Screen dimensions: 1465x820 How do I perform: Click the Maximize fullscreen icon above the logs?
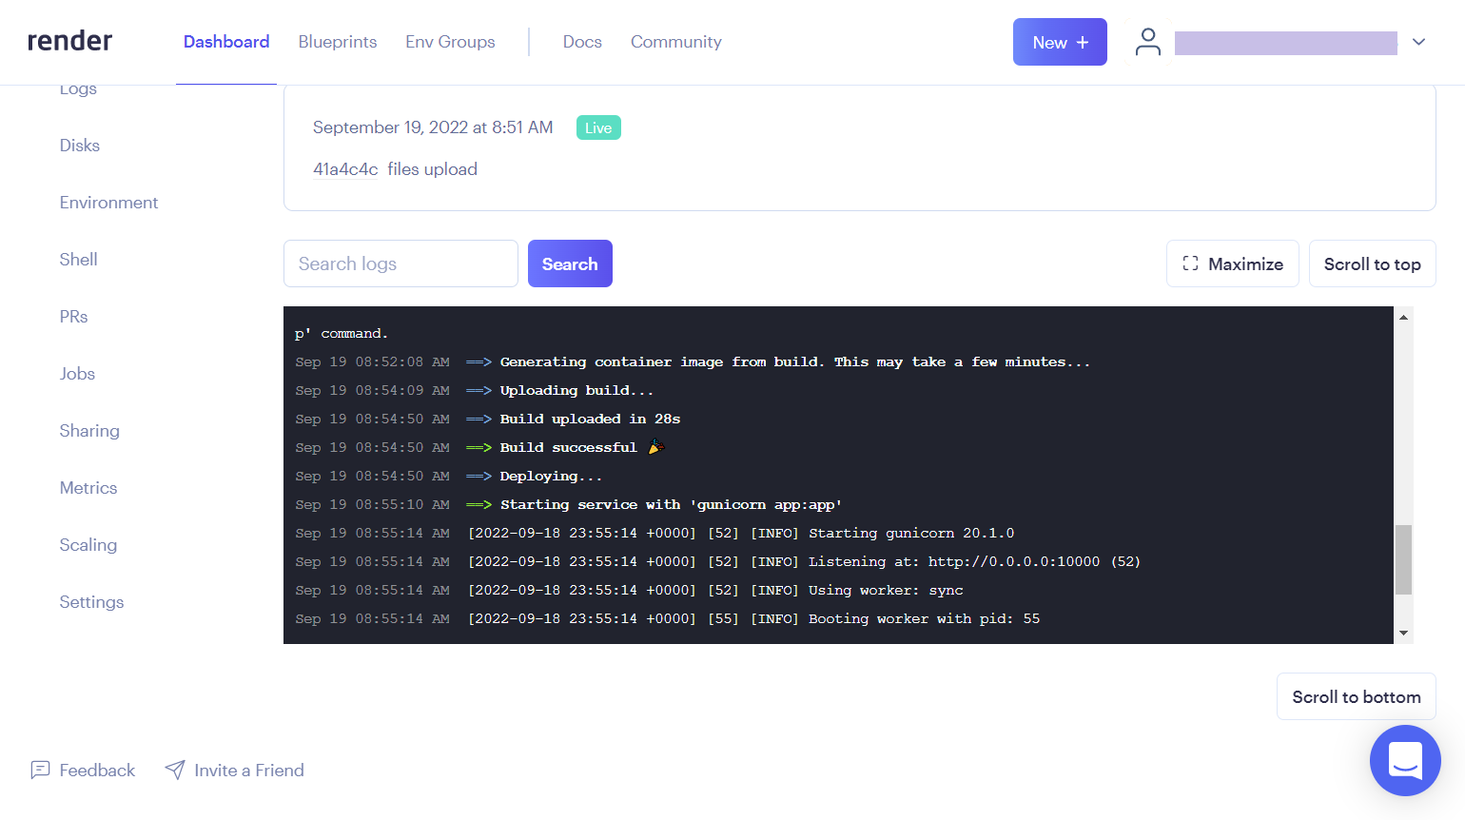click(x=1190, y=264)
